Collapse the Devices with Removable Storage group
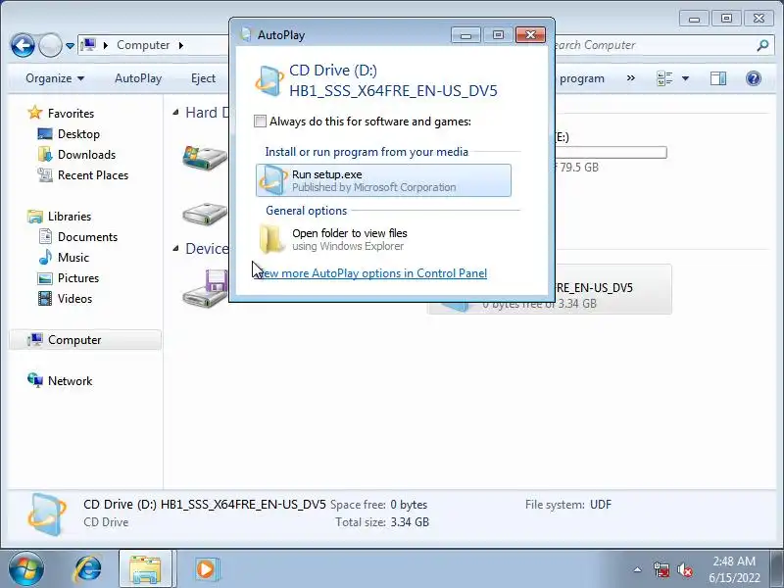 tap(175, 249)
